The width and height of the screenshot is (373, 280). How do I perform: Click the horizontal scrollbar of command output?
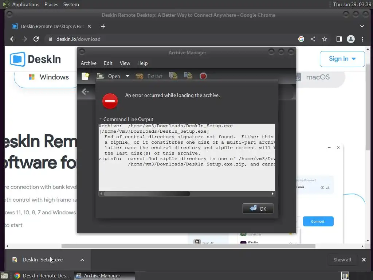(147, 194)
